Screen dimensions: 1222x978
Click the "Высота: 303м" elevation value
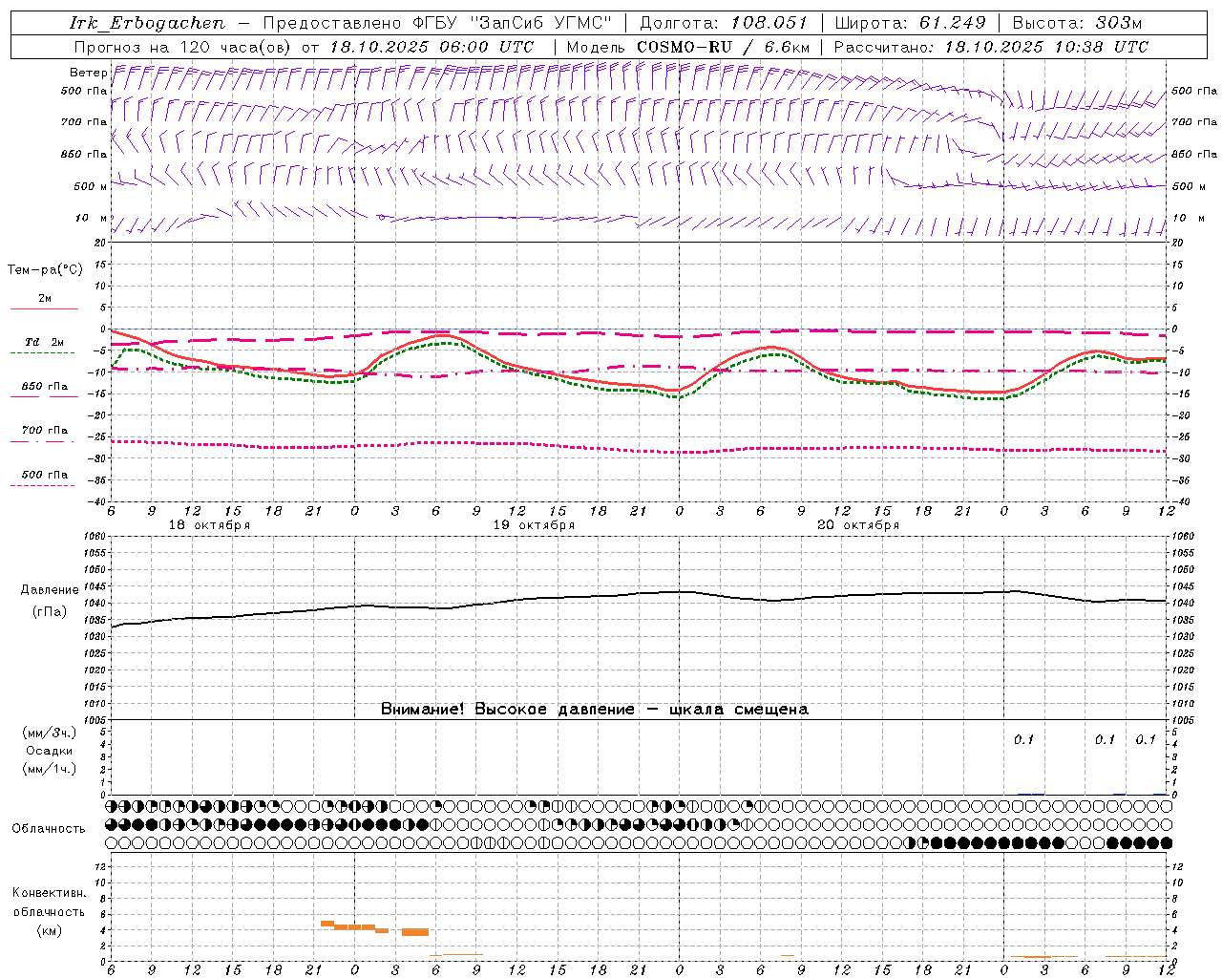(1077, 23)
